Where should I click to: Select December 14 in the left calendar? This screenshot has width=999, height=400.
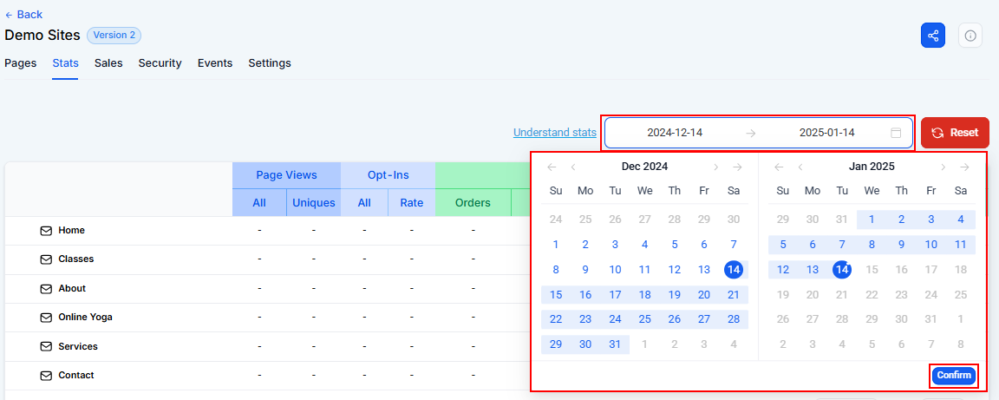tap(734, 270)
